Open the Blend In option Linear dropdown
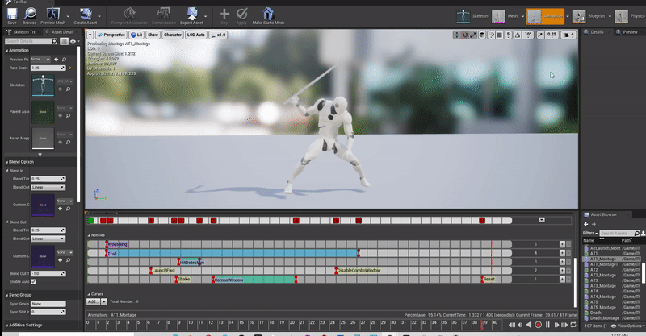The width and height of the screenshot is (646, 336). click(x=48, y=187)
